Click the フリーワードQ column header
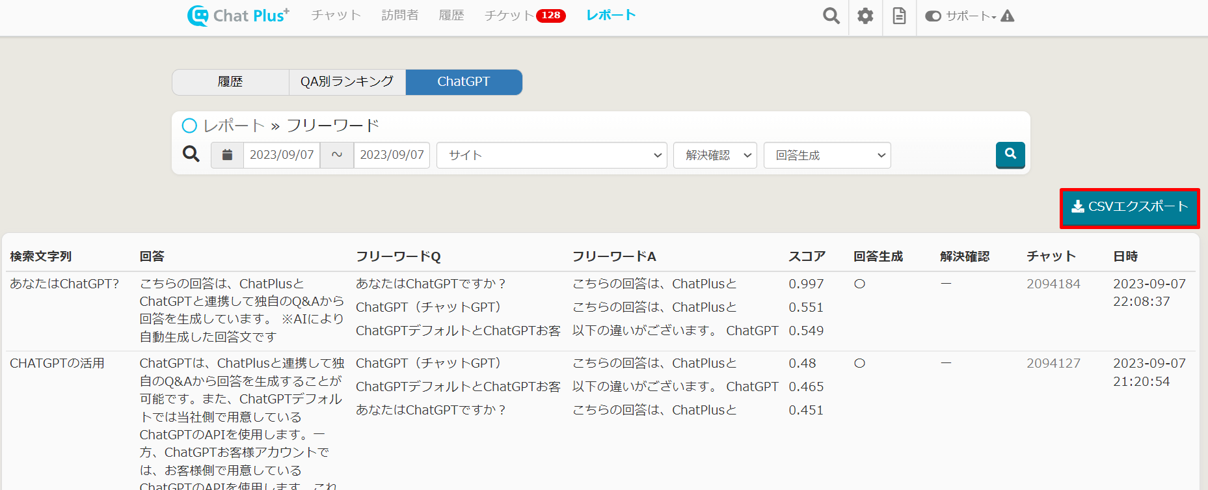Viewport: 1208px width, 490px height. pyautogui.click(x=398, y=256)
